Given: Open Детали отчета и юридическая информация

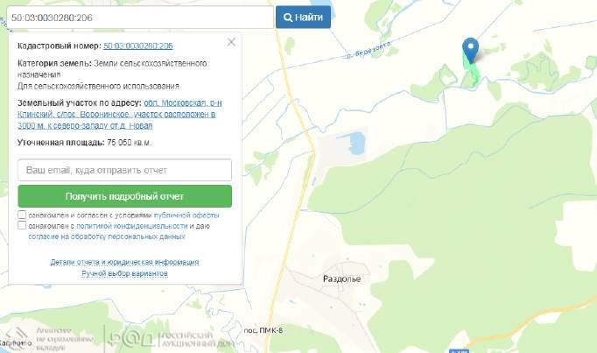Looking at the screenshot, I should (x=124, y=262).
